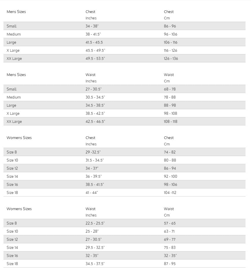Click the 29.5 - 32.5" womens waist value

point(95,247)
